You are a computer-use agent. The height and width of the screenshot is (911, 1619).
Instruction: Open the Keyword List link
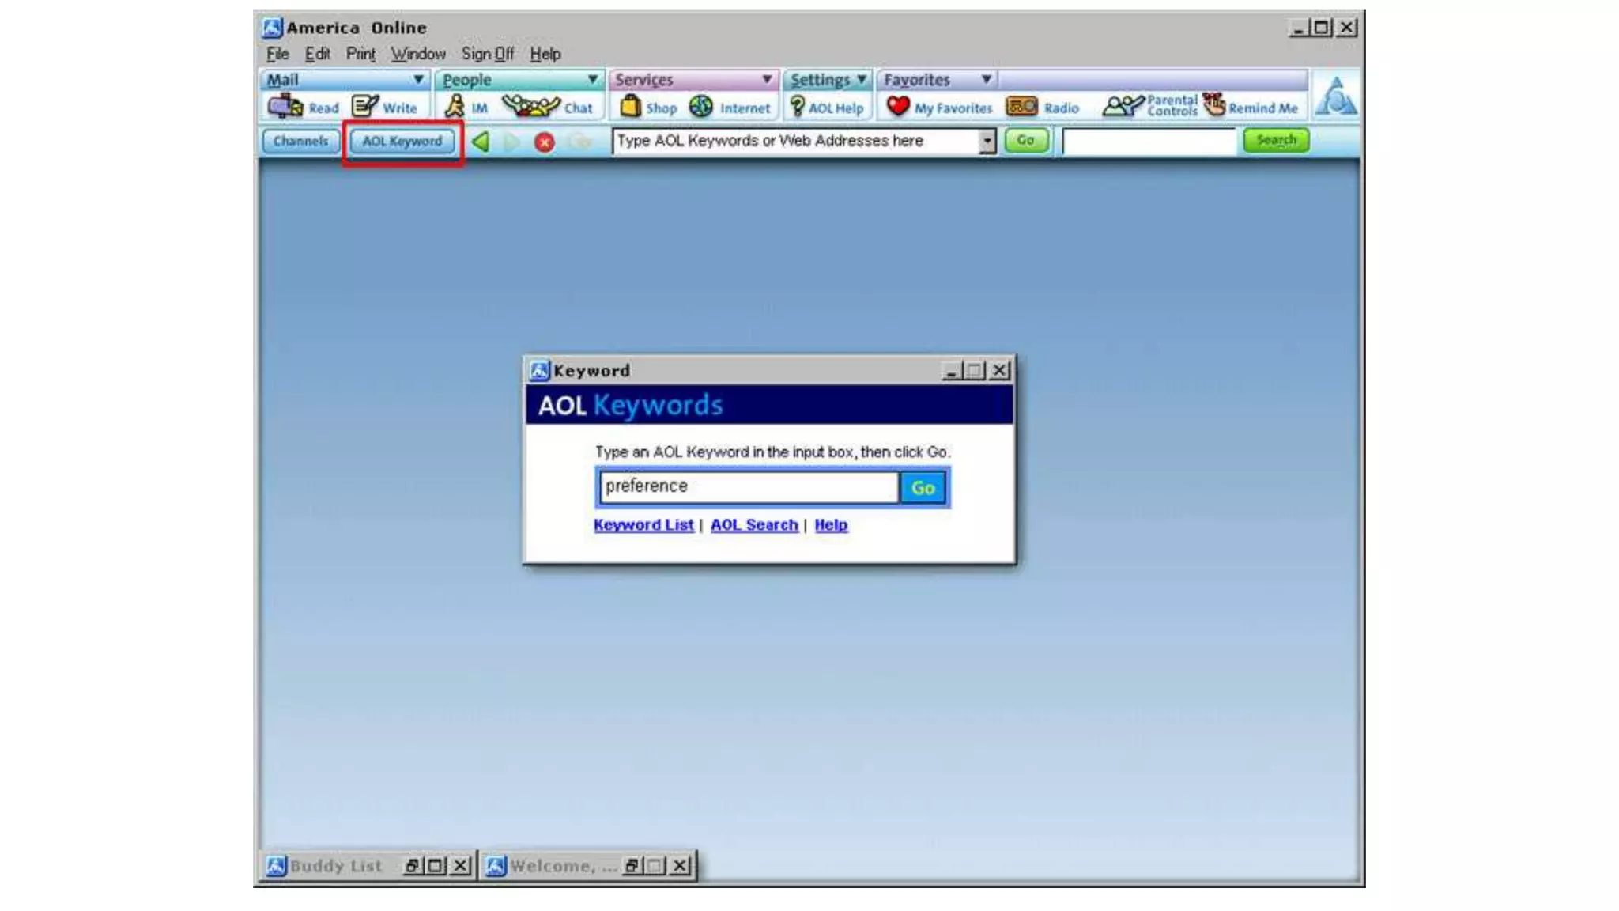coord(643,525)
